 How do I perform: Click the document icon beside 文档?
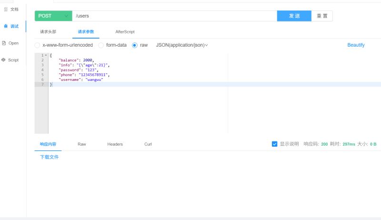(6, 9)
